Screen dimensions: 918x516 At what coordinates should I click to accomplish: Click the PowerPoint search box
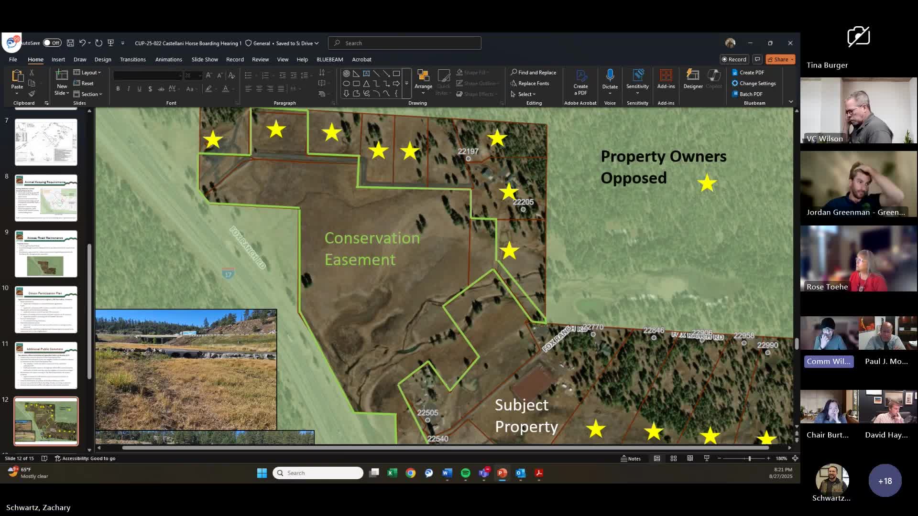pyautogui.click(x=404, y=43)
